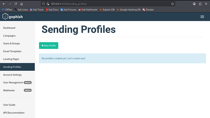
Task: Select Sending Profiles in the sidebar
Action: [x=17, y=67]
